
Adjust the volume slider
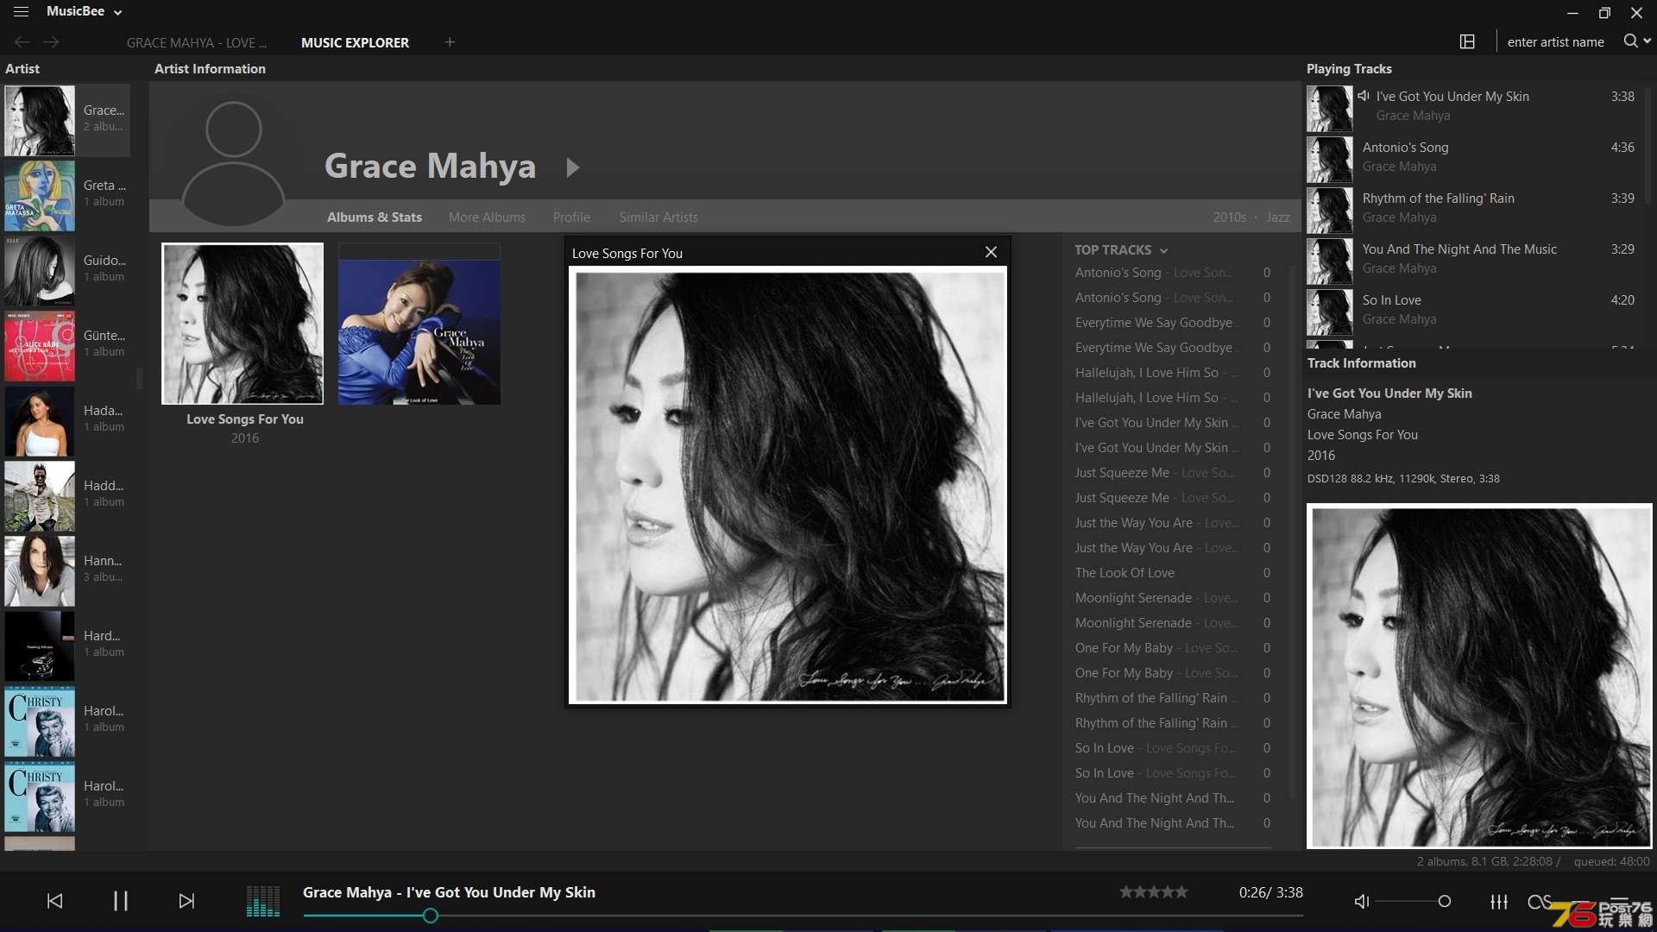coord(1413,901)
